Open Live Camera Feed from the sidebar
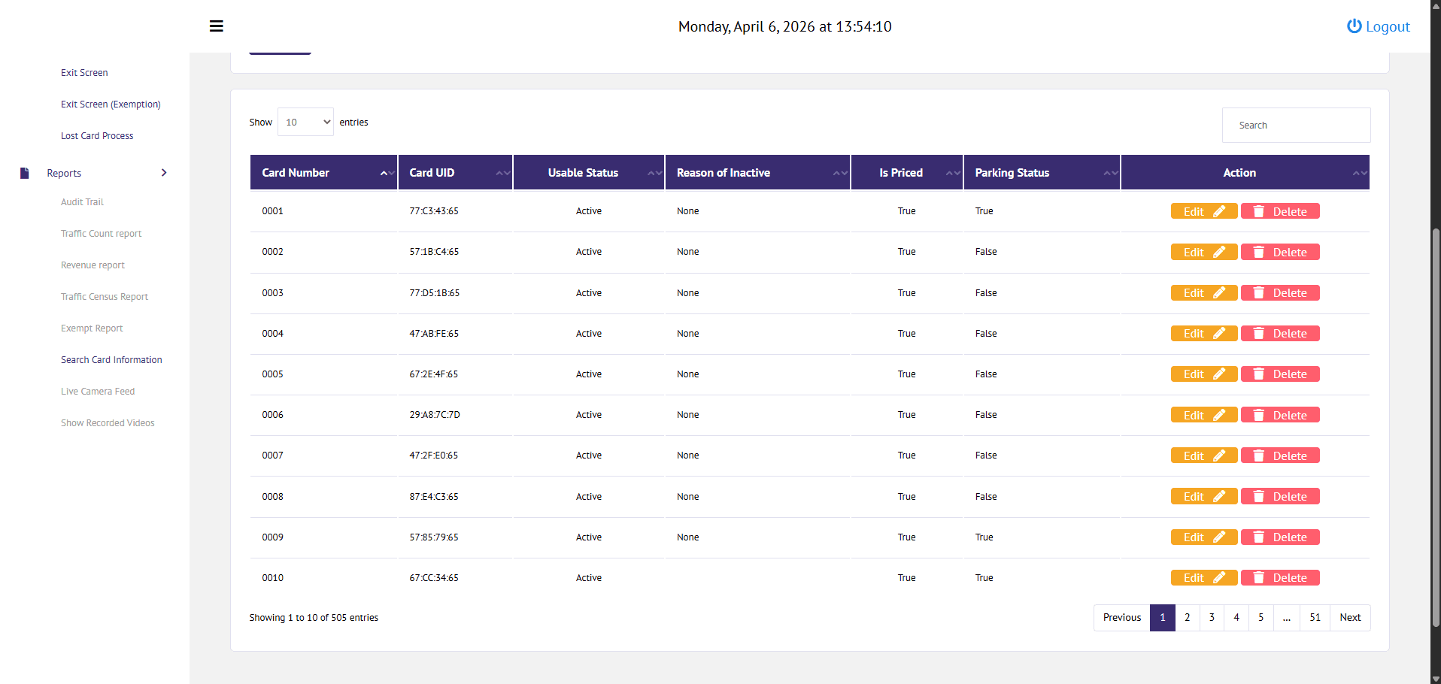 [98, 391]
